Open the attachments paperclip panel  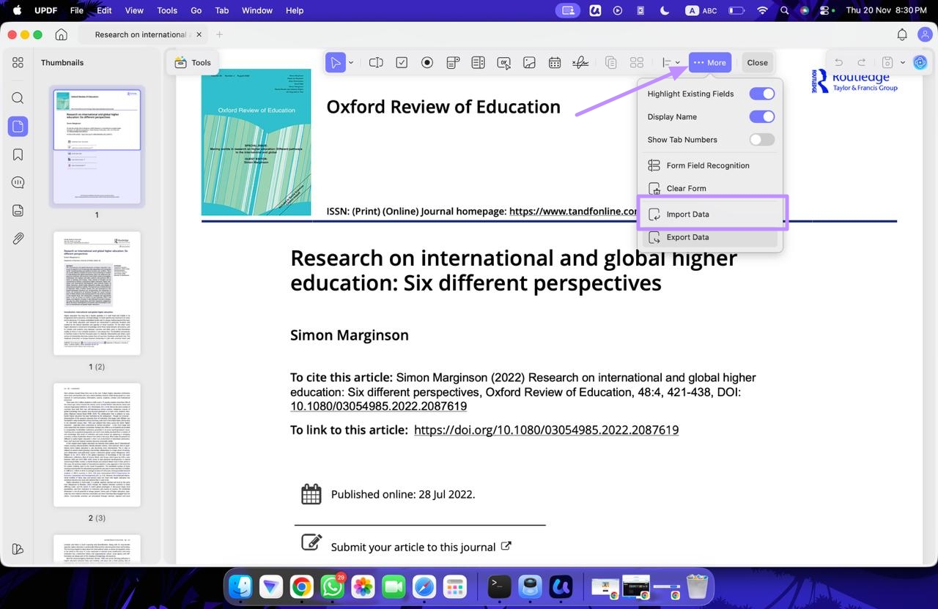point(18,239)
